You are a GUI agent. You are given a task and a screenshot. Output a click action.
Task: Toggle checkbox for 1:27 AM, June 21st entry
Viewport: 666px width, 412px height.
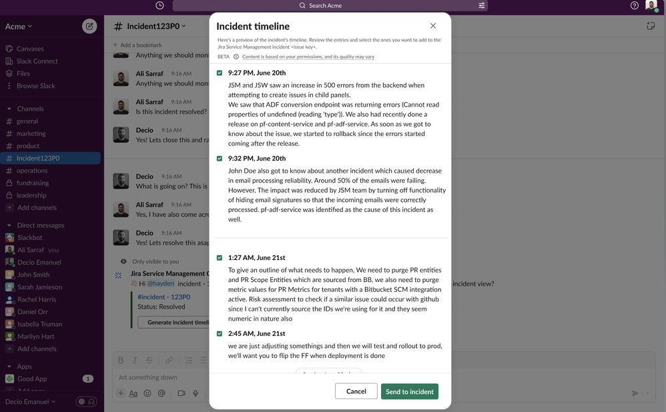220,258
